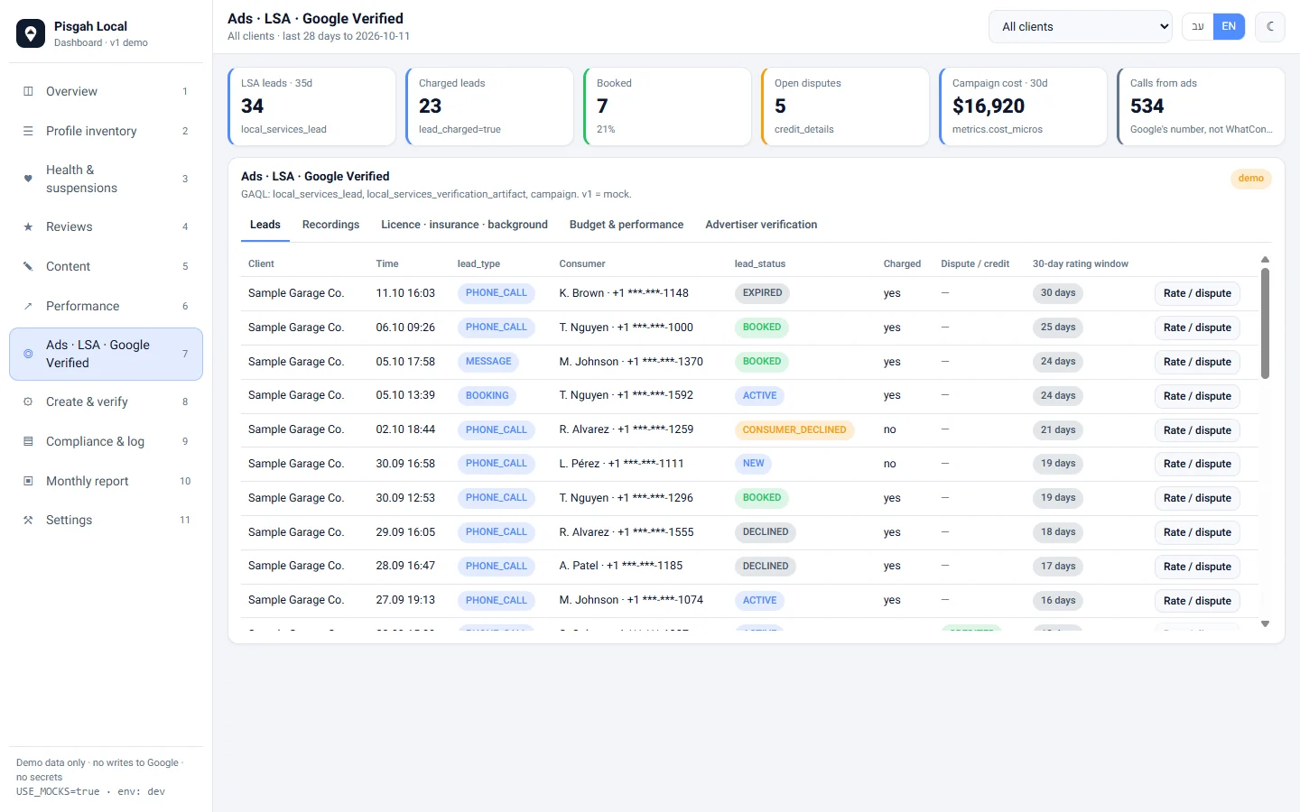Click the Campaign cost 30d card
Image resolution: width=1300 pixels, height=812 pixels.
pos(1023,106)
